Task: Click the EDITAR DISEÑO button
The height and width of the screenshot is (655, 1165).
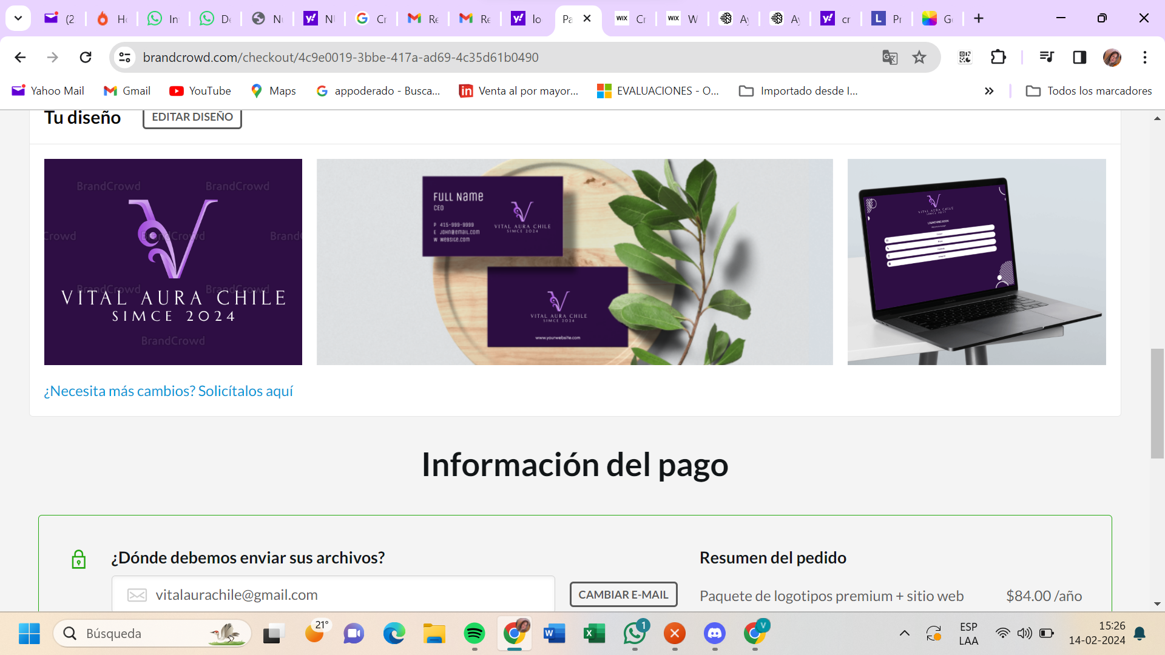Action: (x=192, y=117)
